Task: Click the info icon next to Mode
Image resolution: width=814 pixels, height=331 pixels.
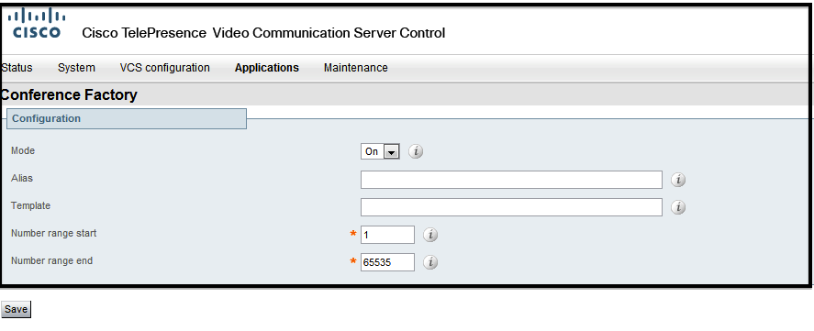Action: coord(416,151)
